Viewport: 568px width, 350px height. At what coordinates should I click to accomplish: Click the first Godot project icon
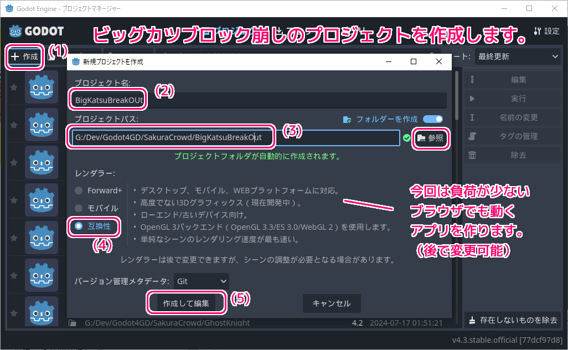[42, 87]
